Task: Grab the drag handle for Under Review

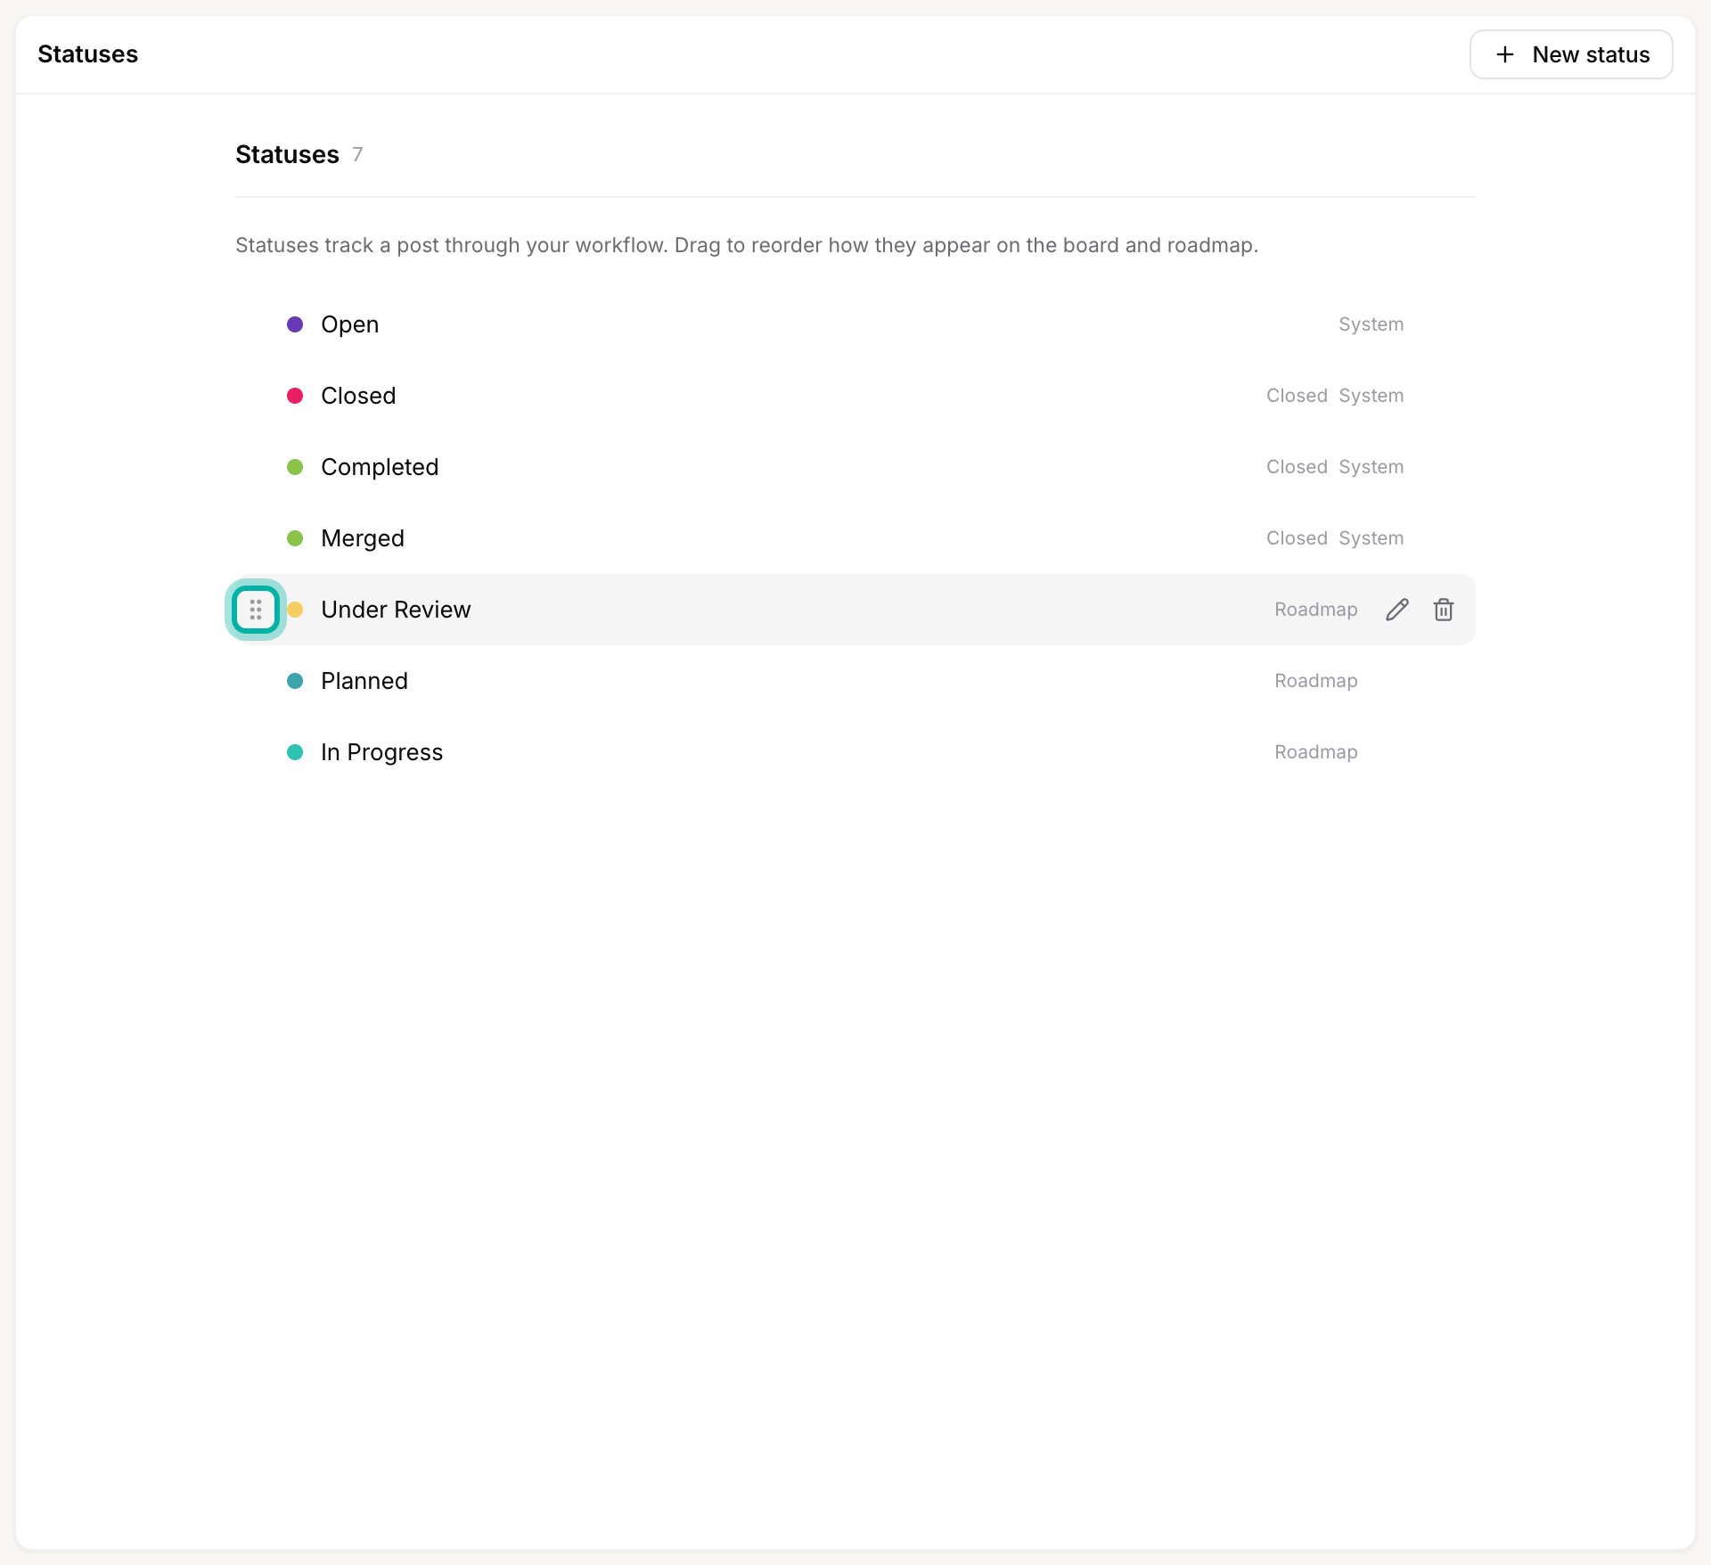Action: pos(256,610)
